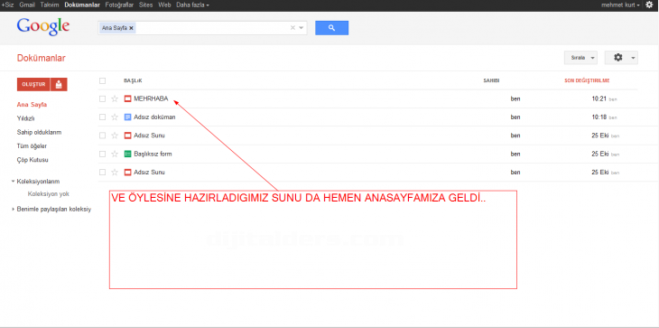The height and width of the screenshot is (328, 659).
Task: Check the Başlıksız form row checkbox
Action: click(x=102, y=154)
